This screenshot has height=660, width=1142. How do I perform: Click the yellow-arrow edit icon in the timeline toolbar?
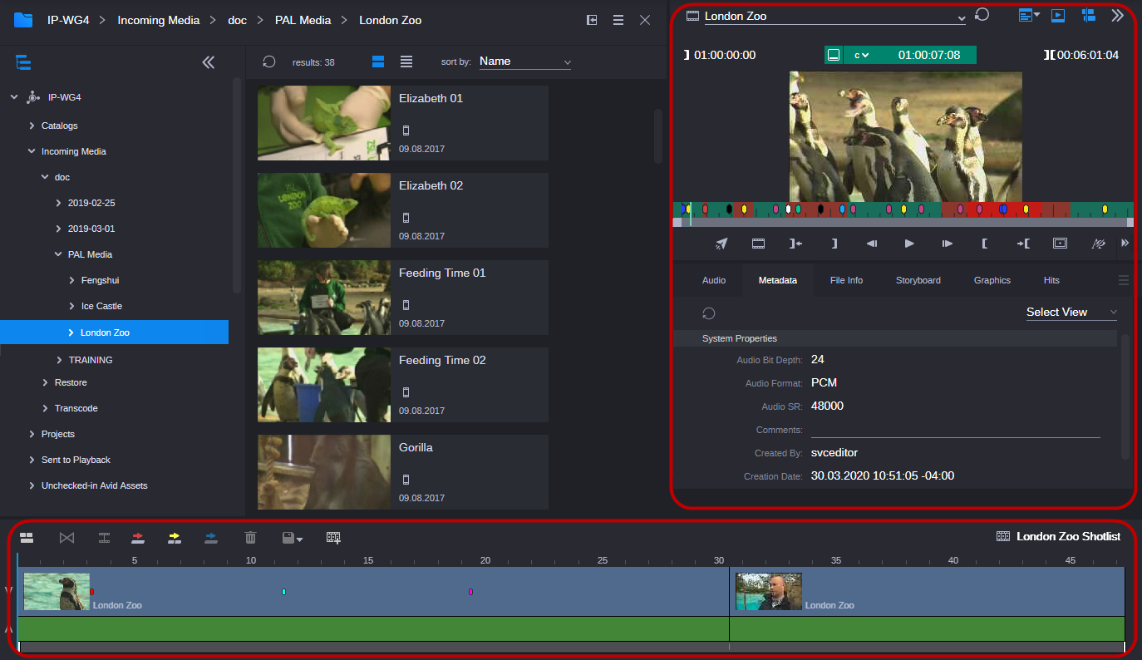[175, 538]
